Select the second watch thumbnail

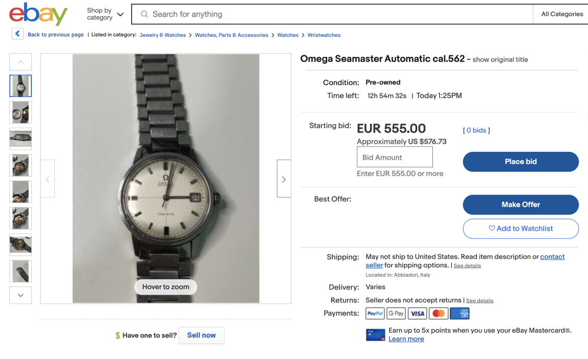[x=21, y=112]
